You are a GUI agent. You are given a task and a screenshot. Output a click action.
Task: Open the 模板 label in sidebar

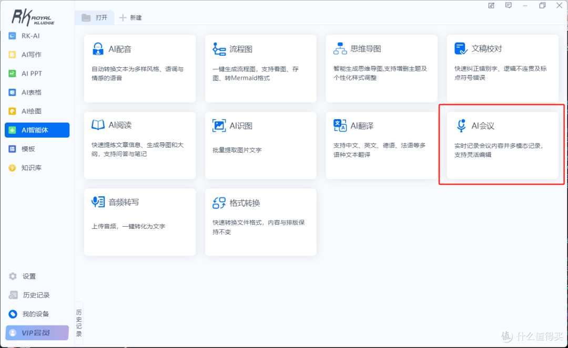coord(28,149)
